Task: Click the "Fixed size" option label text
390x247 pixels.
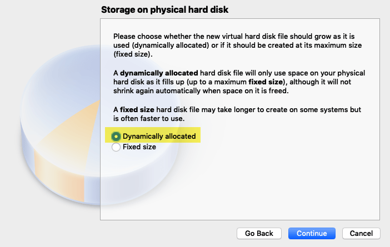Action: (x=139, y=147)
